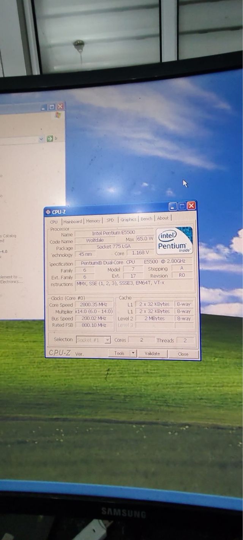This screenshot has width=243, height=540.
Task: Click the Technology value 45 nm
Action: (x=85, y=254)
